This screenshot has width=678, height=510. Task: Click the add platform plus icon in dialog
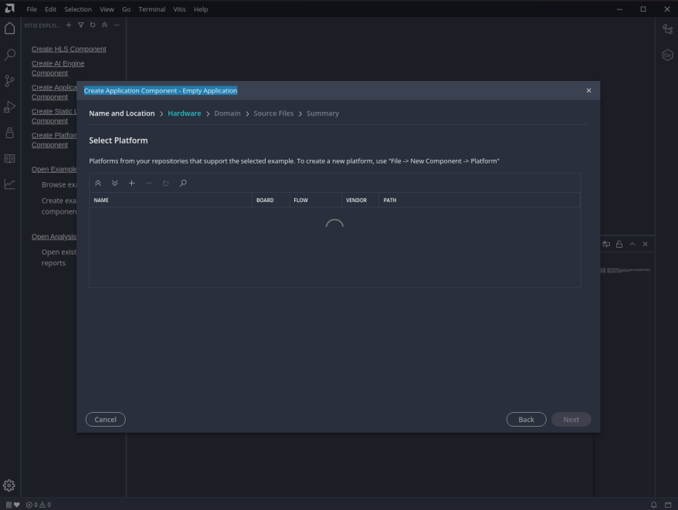coord(132,184)
